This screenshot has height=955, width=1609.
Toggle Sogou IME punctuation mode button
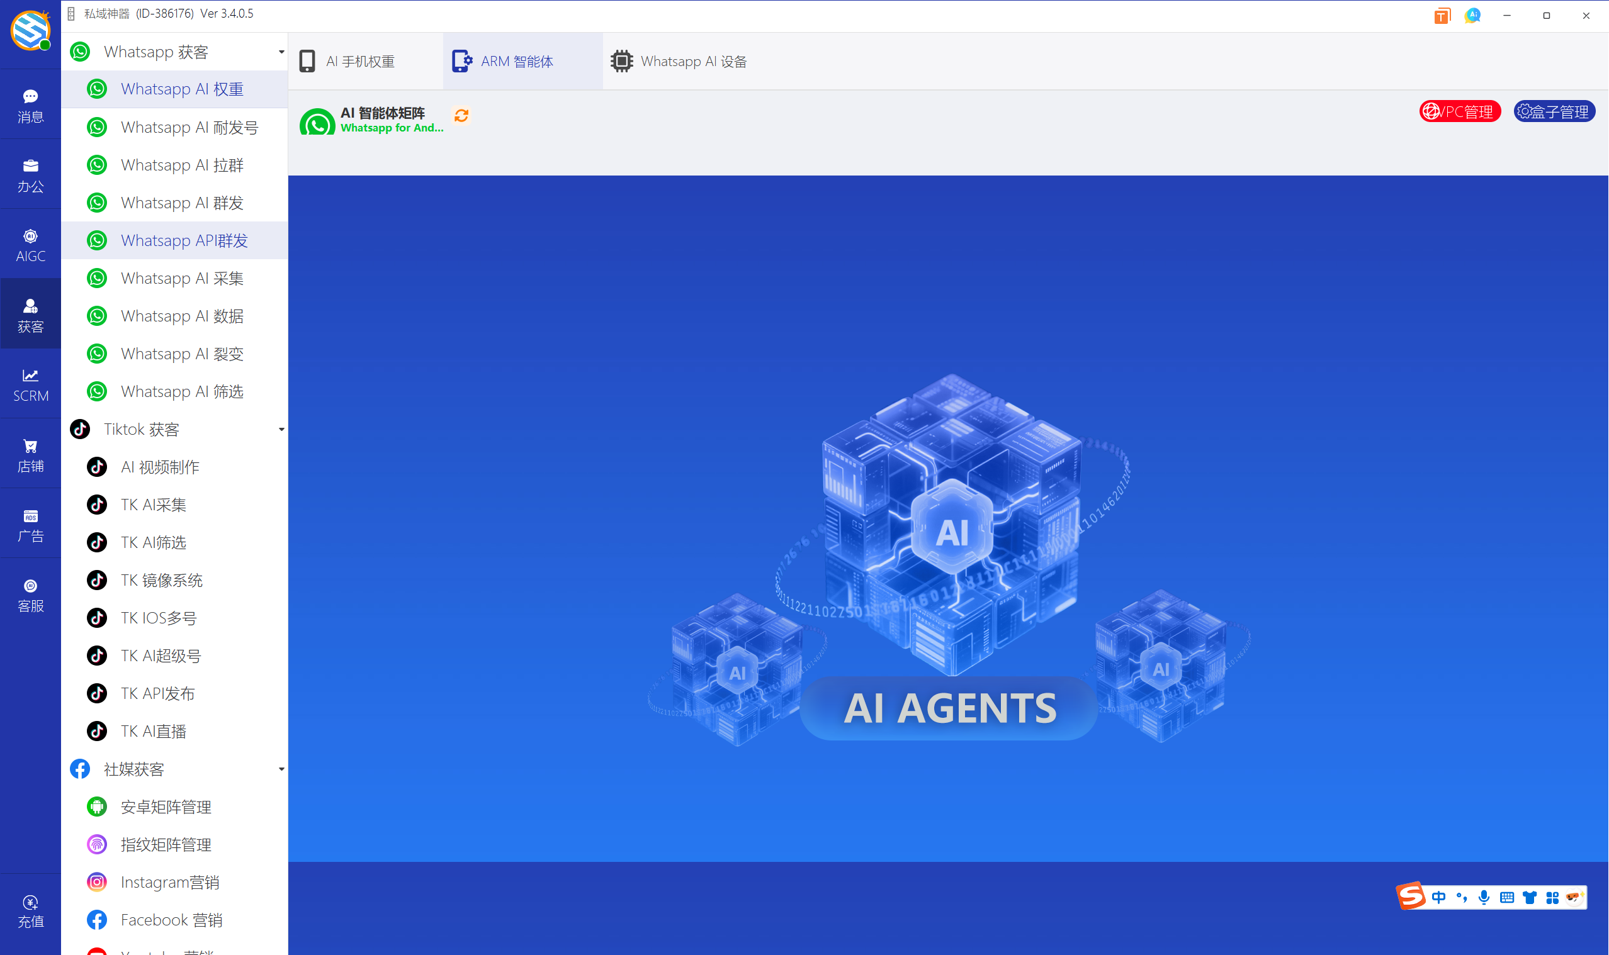point(1461,897)
